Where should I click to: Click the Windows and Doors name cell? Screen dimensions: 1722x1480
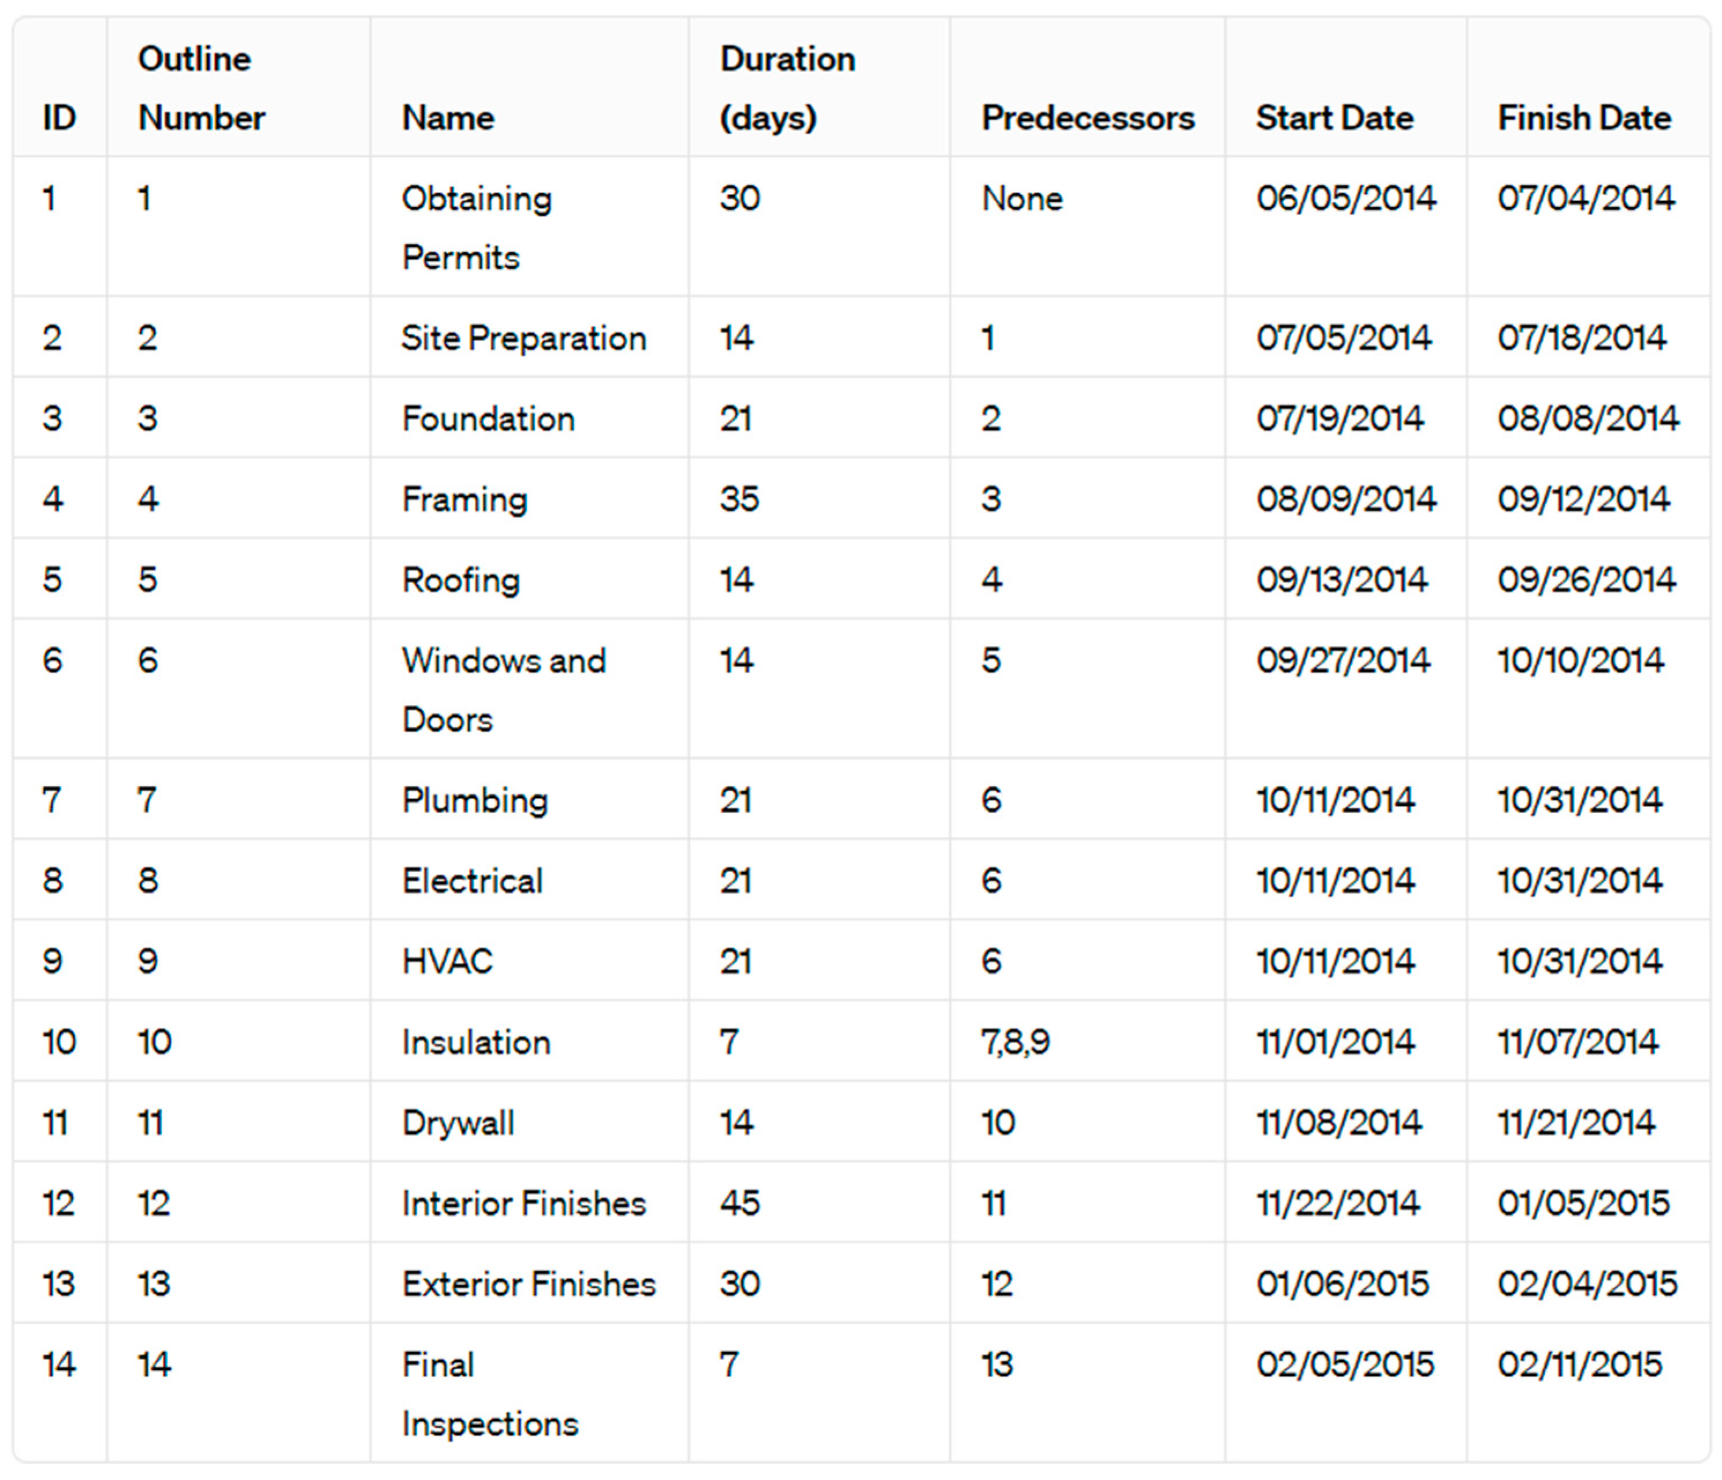tap(503, 690)
